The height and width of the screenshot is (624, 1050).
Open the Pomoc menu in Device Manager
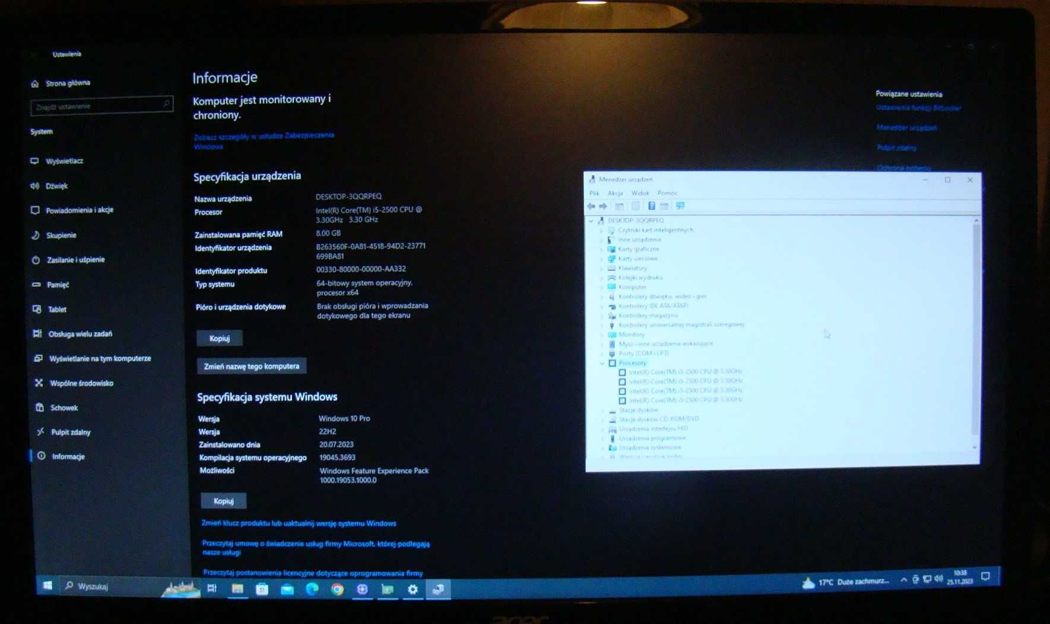pos(667,193)
